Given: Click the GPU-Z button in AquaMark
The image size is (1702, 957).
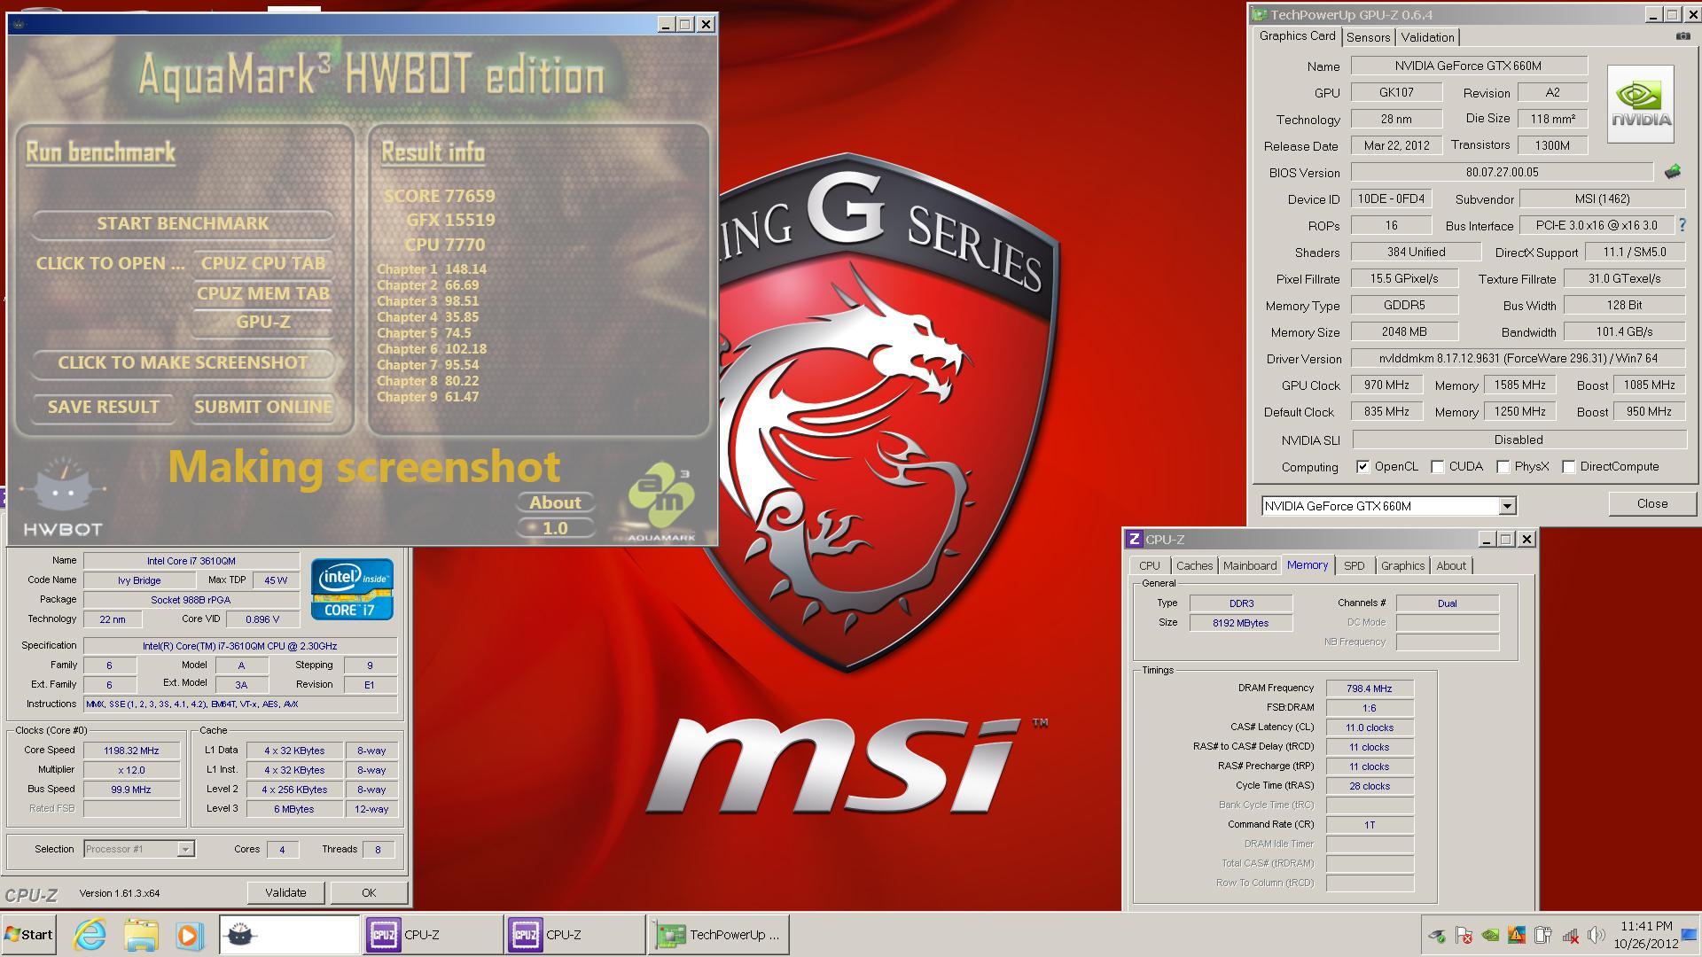Looking at the screenshot, I should (x=263, y=322).
